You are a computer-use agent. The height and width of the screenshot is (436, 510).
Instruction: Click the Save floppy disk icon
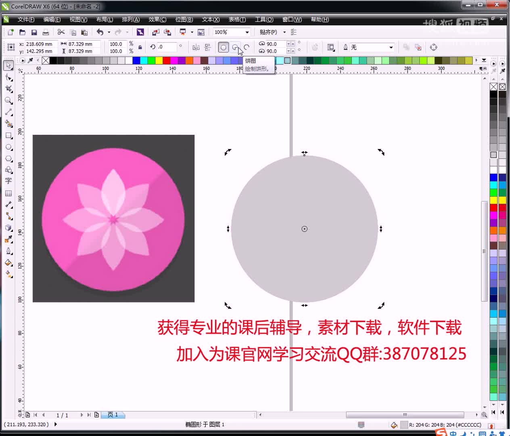pos(34,32)
